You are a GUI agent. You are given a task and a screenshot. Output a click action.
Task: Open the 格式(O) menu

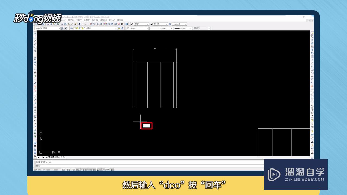[71, 20]
